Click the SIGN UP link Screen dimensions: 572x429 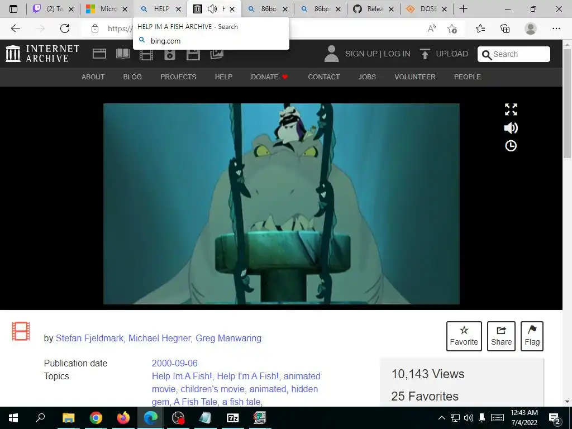tap(361, 54)
